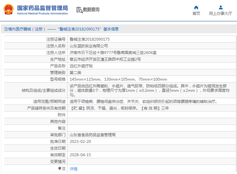Viewport: 237px width, 174px height.
Task: Click the 注册人住所 row label
Action: point(56,52)
